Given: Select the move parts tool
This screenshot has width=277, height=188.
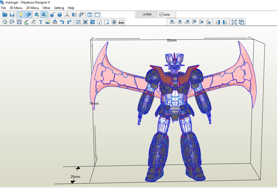Looking at the screenshot, I should pyautogui.click(x=5, y=22).
